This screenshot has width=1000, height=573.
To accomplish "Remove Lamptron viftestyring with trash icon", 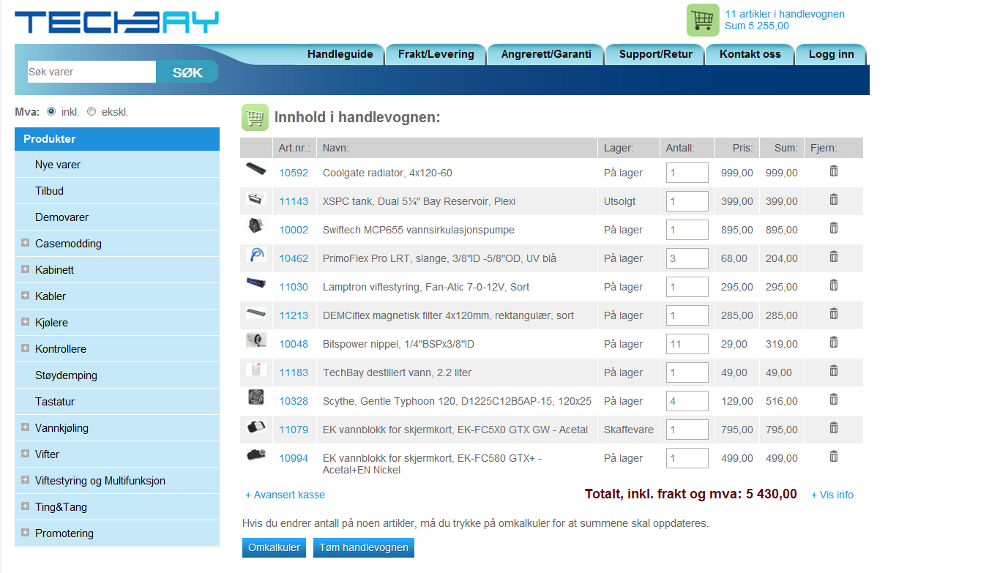I will (x=833, y=285).
